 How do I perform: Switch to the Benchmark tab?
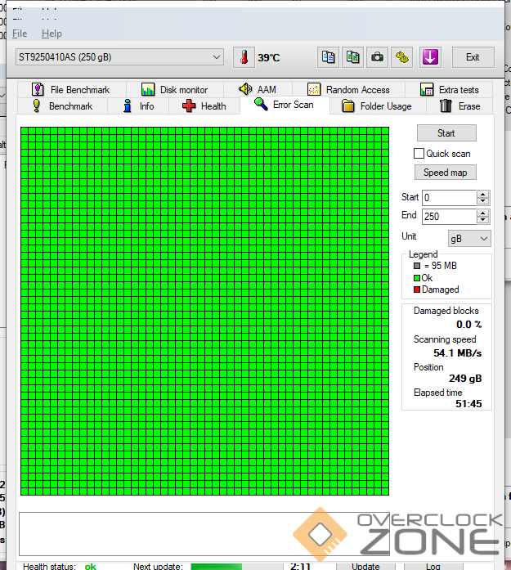pyautogui.click(x=62, y=106)
